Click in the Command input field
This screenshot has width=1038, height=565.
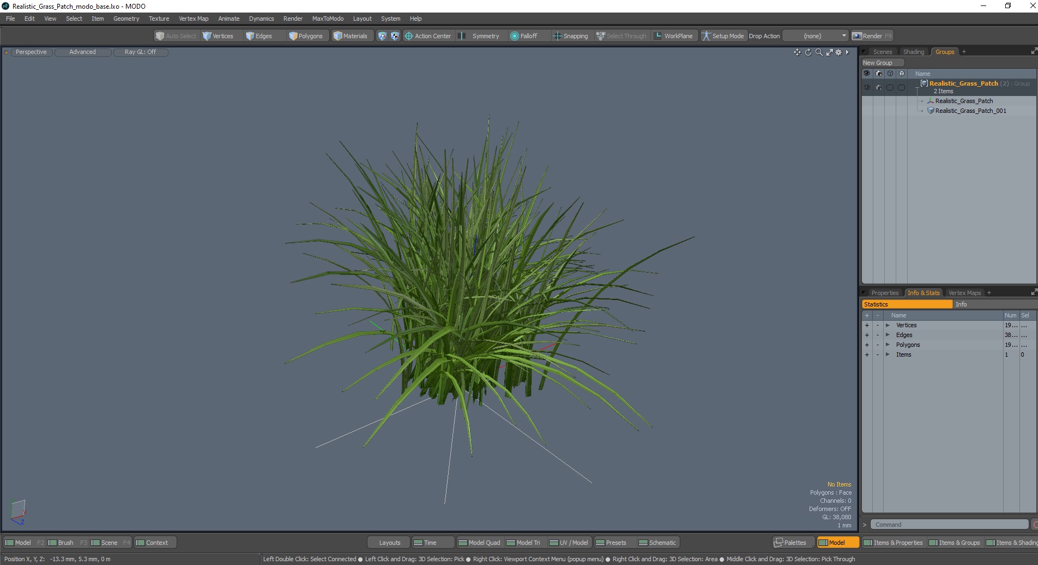coord(949,525)
